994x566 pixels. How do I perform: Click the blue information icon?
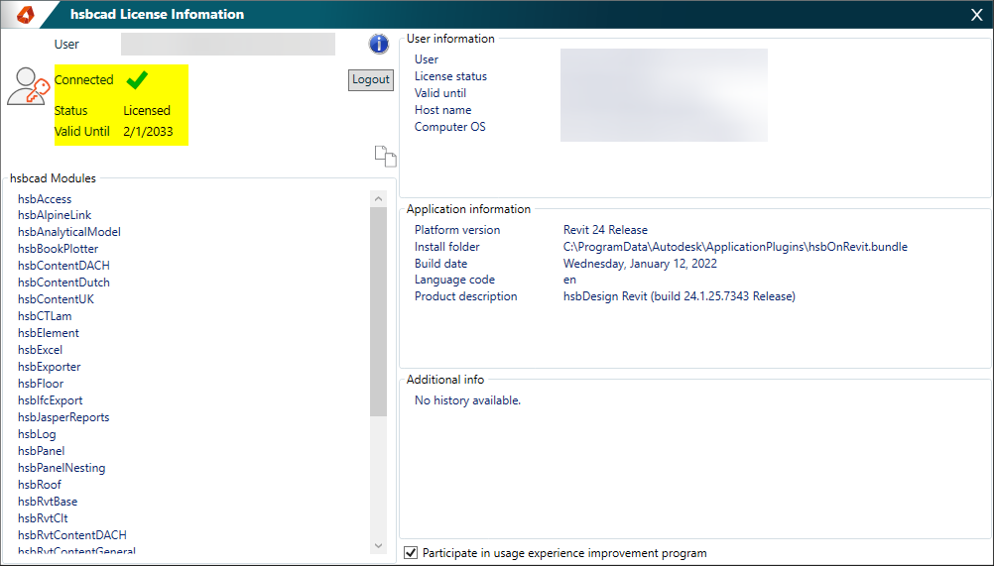(379, 44)
